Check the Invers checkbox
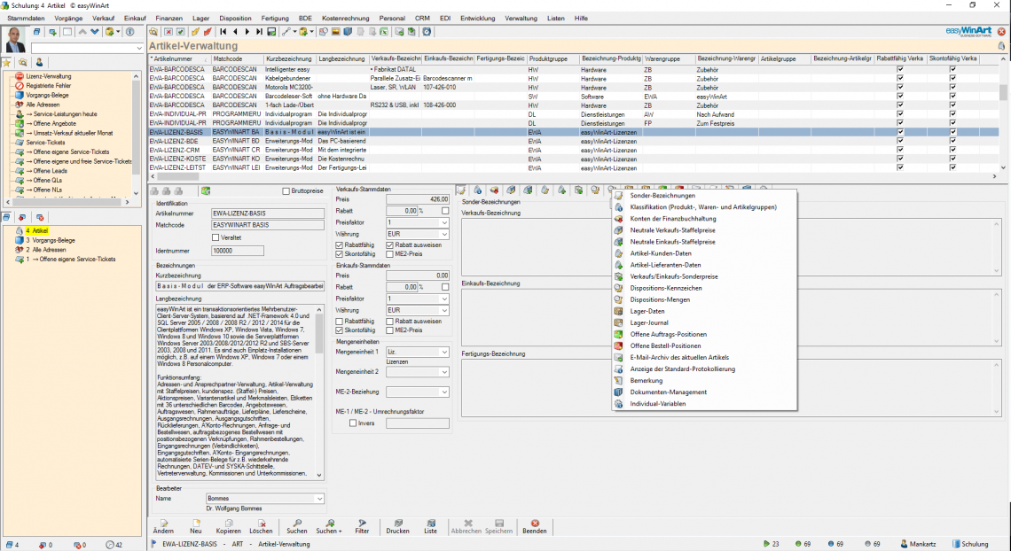1011x551 pixels. pyautogui.click(x=353, y=423)
